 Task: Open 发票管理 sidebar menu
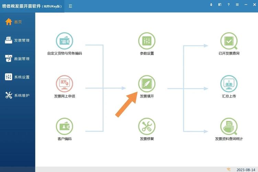tap(18, 40)
